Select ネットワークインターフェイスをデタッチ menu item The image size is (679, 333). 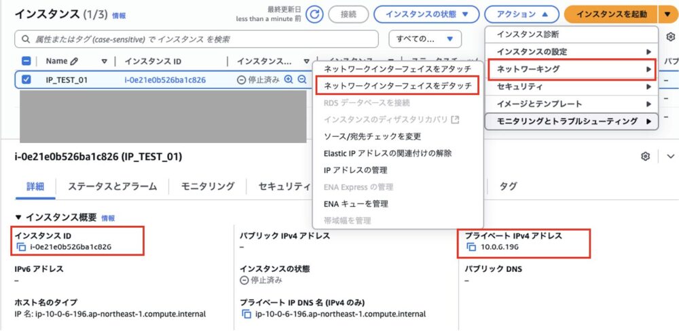click(x=397, y=86)
